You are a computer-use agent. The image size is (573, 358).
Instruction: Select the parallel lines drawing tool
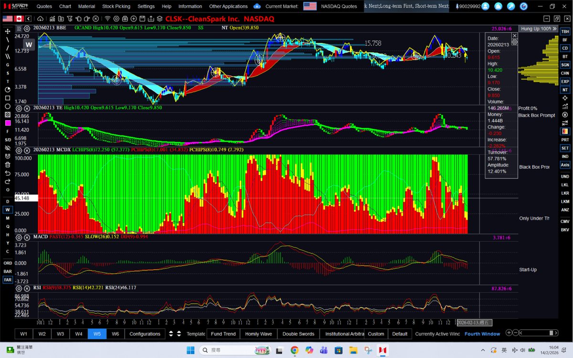[x=8, y=56]
